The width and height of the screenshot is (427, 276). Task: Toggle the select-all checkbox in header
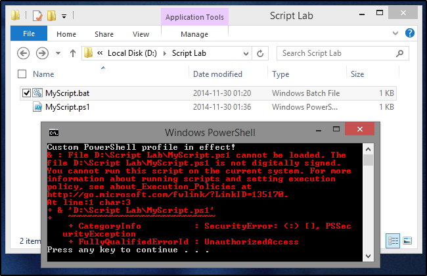pos(22,74)
